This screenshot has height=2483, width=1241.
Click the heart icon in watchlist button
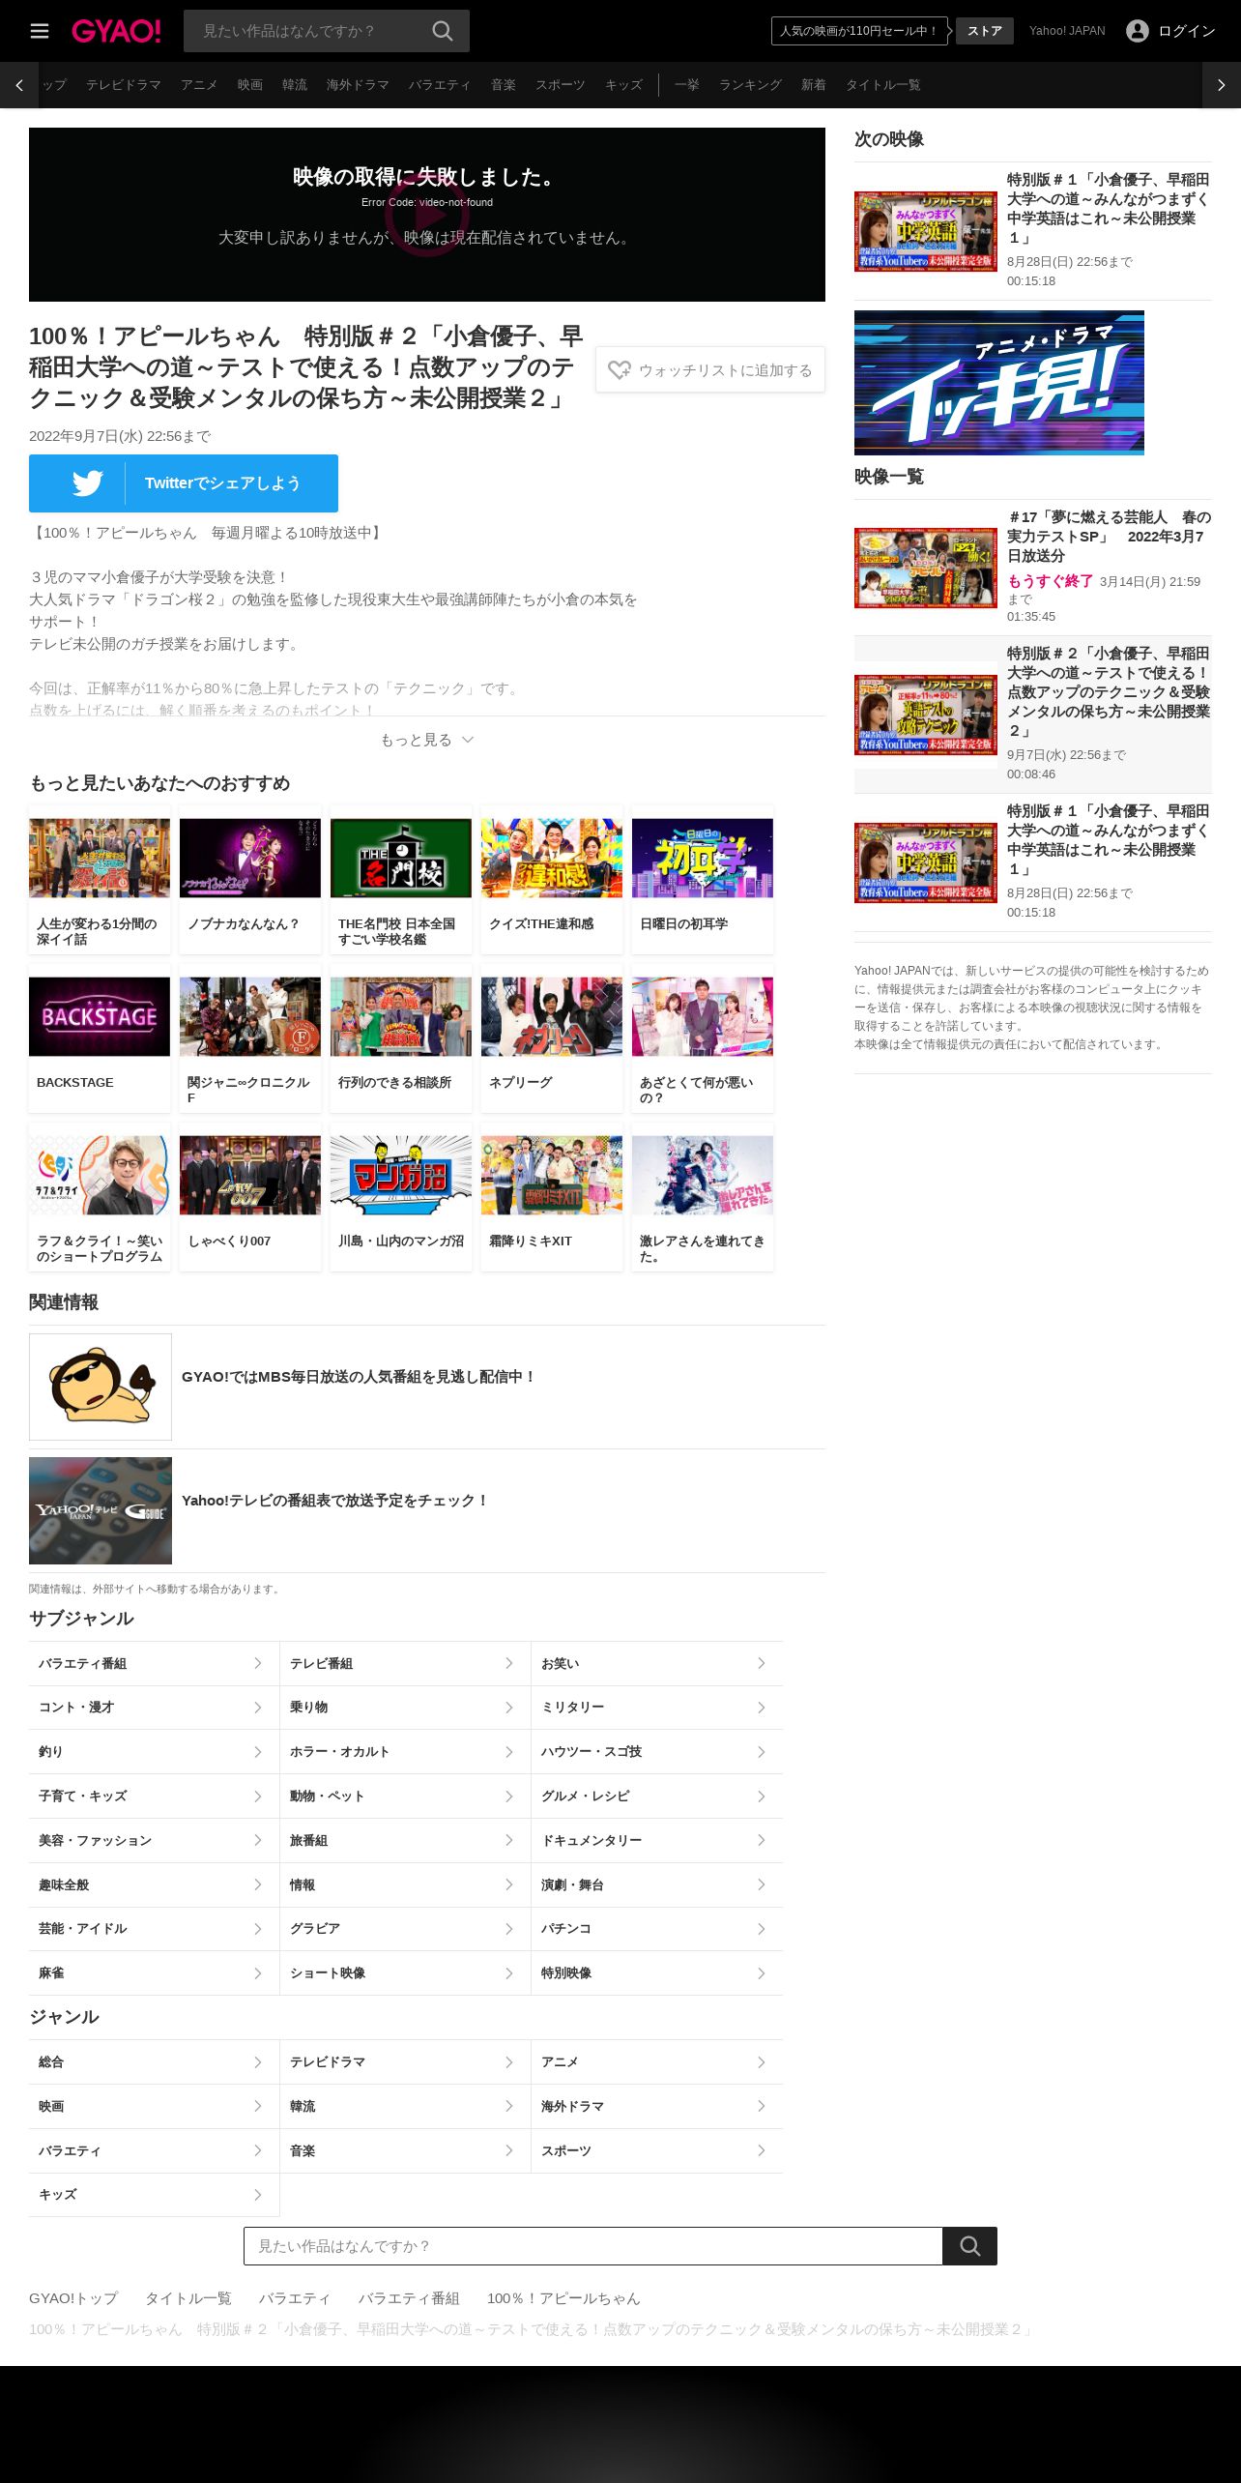(620, 370)
